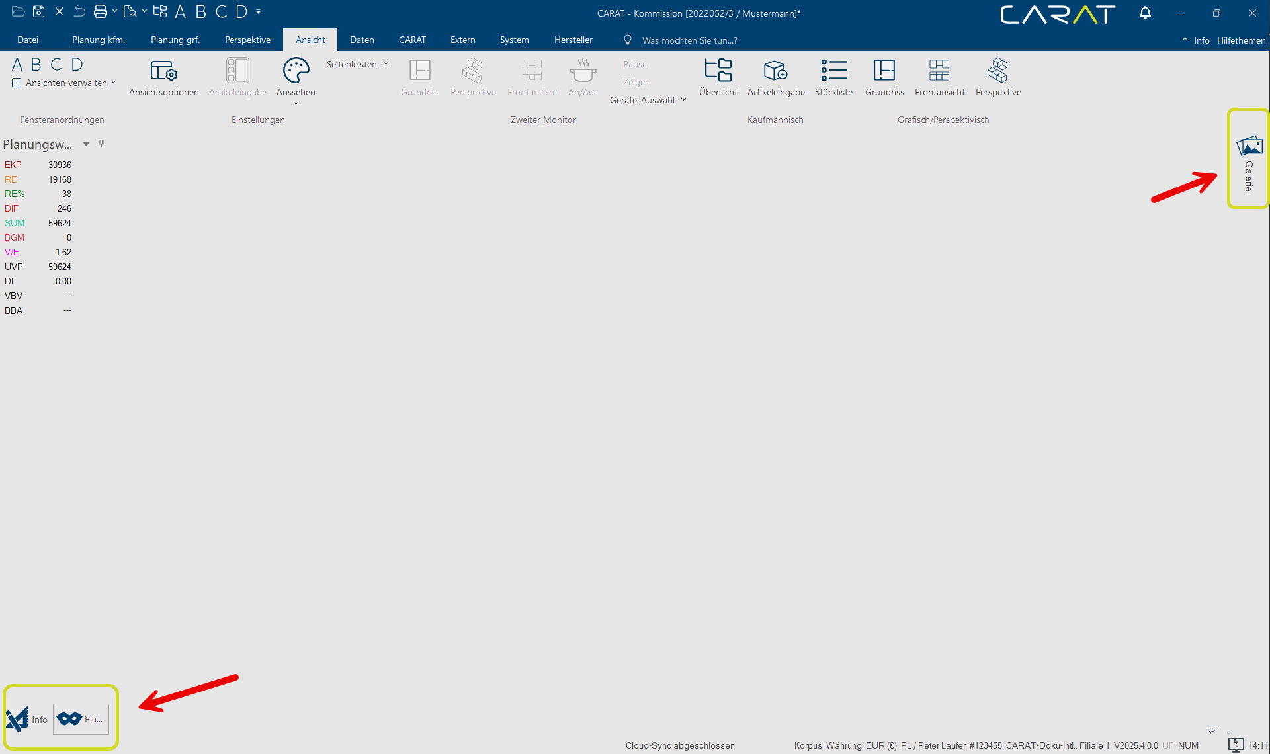Viewport: 1270px width, 754px height.
Task: Expand the Seitenleisten dropdown
Action: coord(357,64)
